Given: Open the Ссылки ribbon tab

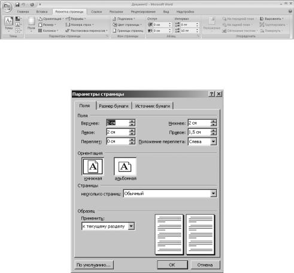Looking at the screenshot, I should click(96, 12).
